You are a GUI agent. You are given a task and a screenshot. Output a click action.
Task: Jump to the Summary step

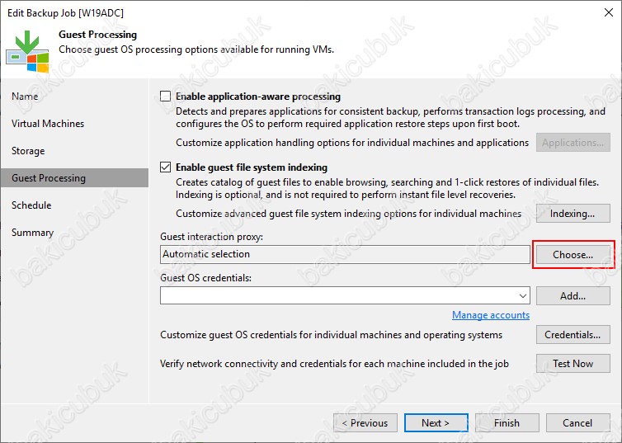pyautogui.click(x=32, y=233)
